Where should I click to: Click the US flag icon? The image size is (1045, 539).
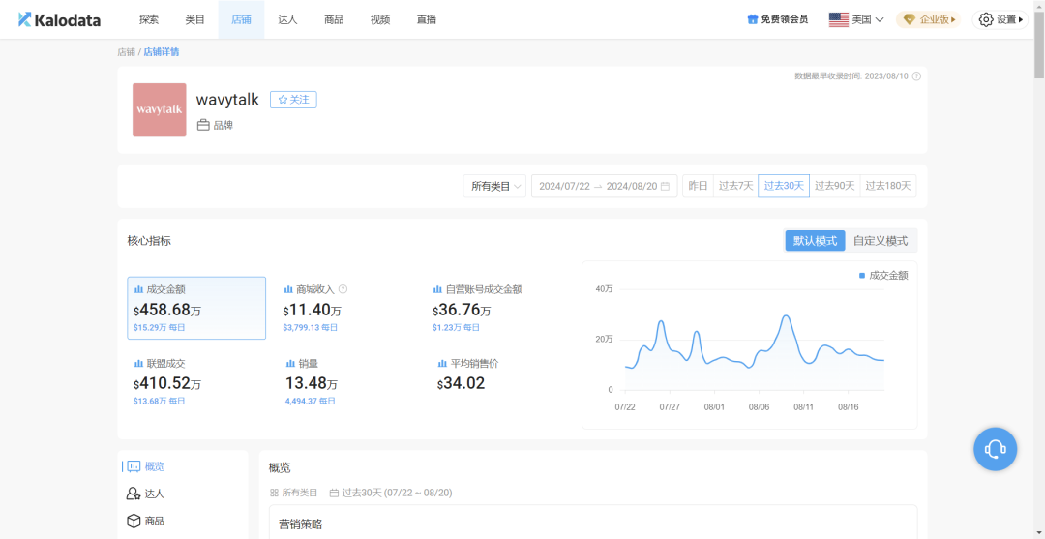(x=838, y=20)
